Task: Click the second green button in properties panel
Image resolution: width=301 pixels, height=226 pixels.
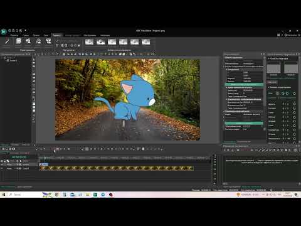Action: click(x=244, y=123)
